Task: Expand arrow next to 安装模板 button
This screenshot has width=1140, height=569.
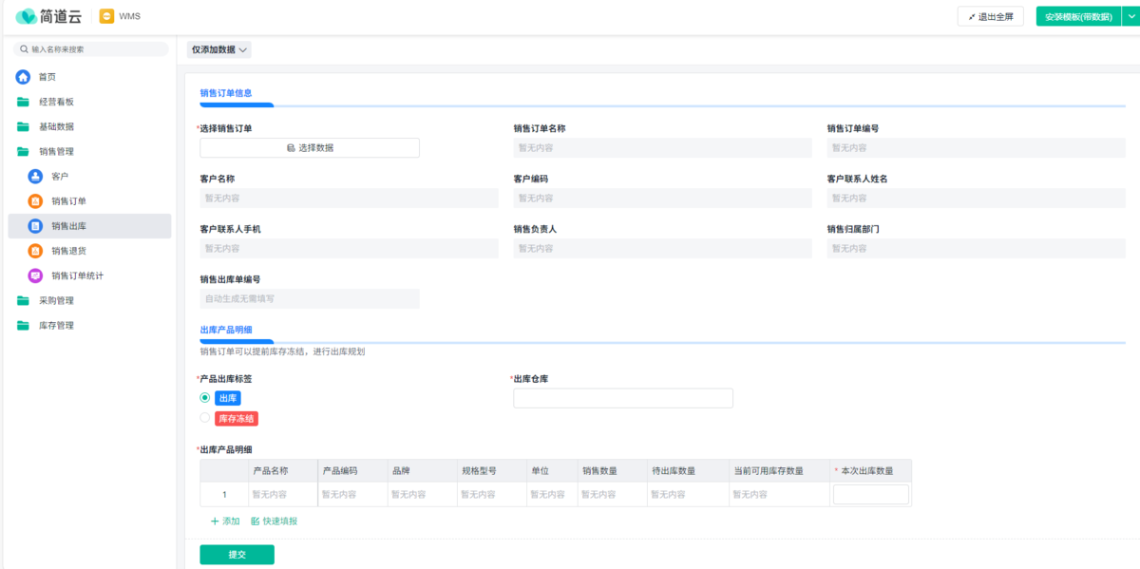Action: pos(1129,16)
